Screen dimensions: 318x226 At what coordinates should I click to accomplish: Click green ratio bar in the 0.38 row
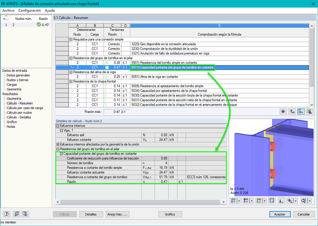(x=107, y=63)
